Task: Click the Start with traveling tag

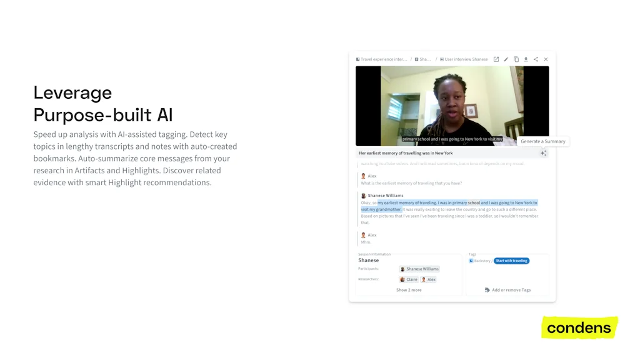Action: coord(511,261)
